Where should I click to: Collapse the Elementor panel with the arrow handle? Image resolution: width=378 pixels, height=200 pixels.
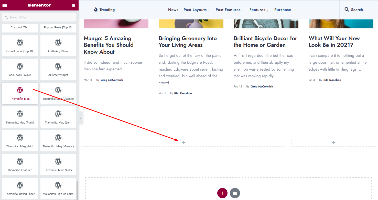81,118
